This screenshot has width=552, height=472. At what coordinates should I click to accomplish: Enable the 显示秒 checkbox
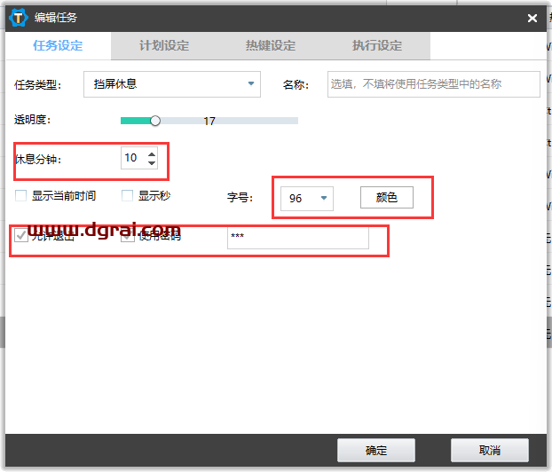[x=127, y=196]
